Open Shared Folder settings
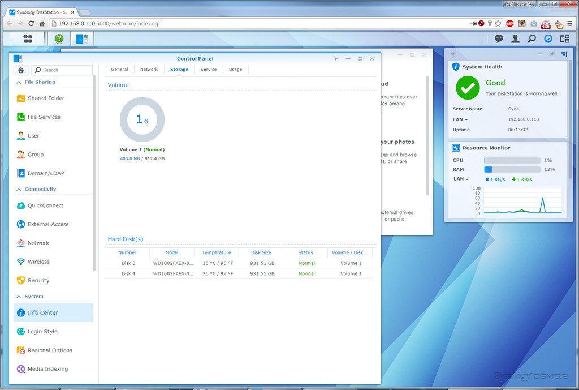 [53, 98]
